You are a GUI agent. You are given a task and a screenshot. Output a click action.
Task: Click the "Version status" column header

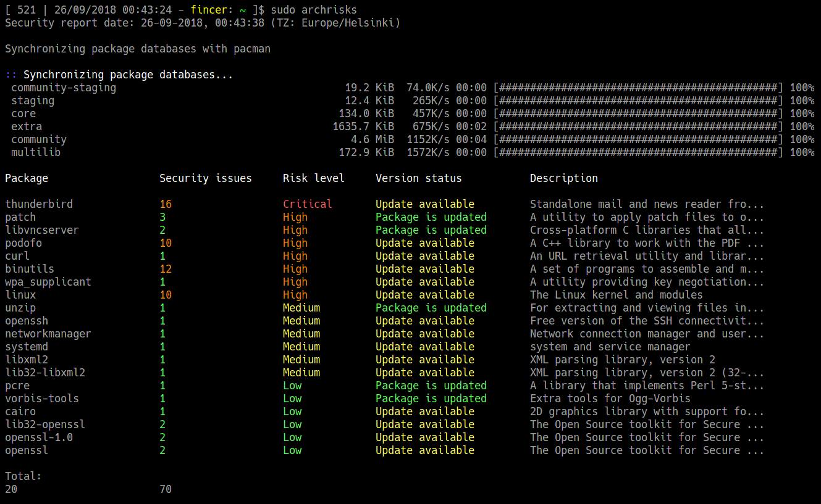click(x=419, y=178)
